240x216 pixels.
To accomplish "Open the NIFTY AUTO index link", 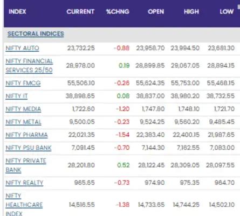I will pyautogui.click(x=22, y=48).
